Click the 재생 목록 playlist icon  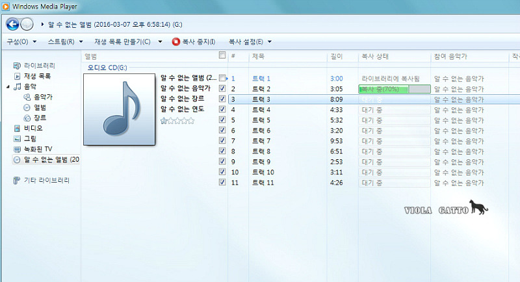[x=18, y=76]
